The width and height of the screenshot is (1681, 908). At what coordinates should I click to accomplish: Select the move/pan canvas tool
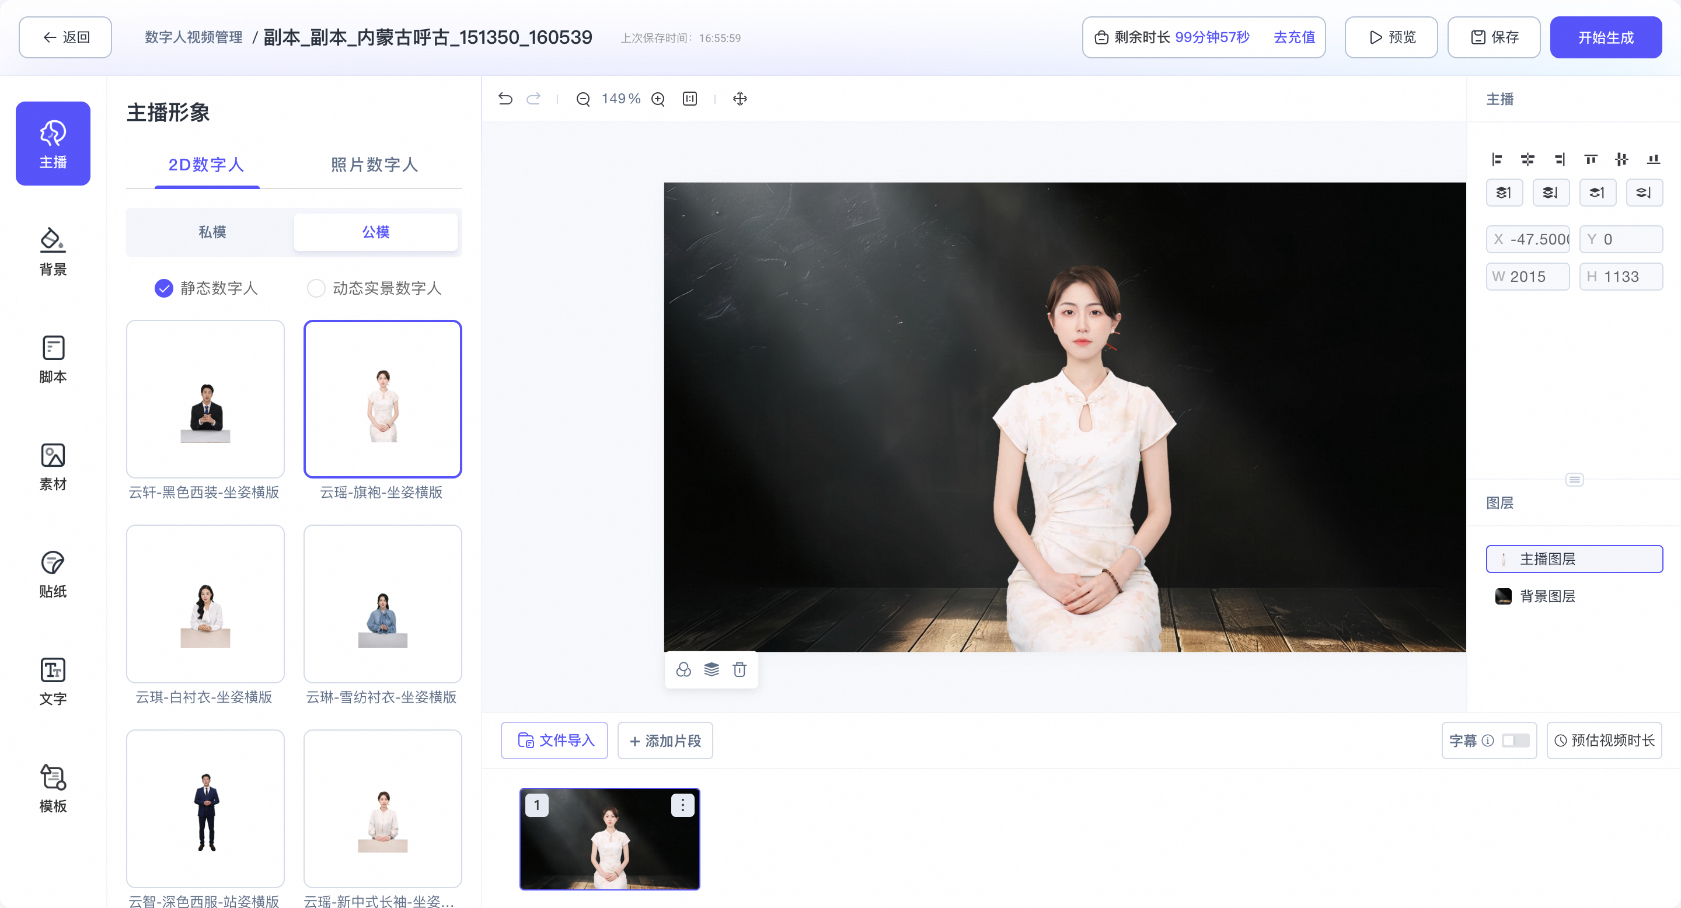point(740,99)
